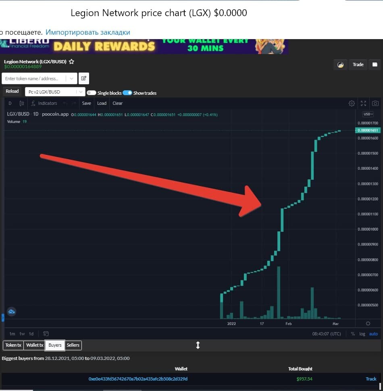The image size is (383, 391).
Task: Open the top buyer wallet address link
Action: point(138,379)
